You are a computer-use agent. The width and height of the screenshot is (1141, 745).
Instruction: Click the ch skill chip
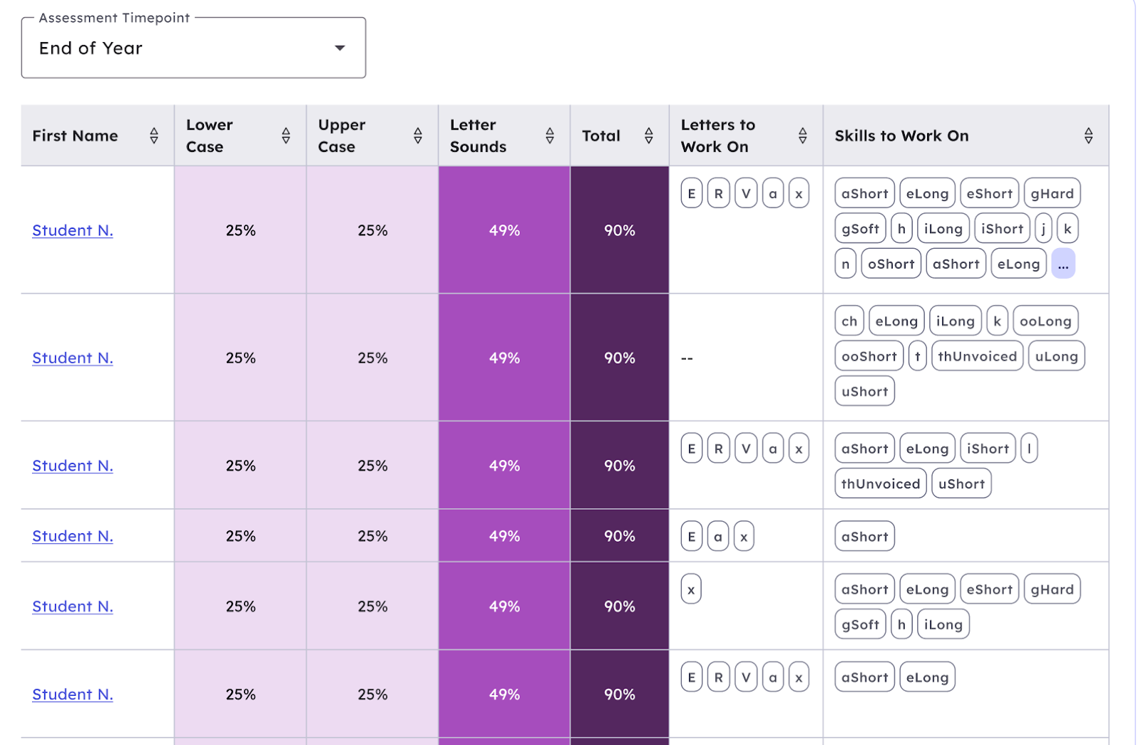[x=849, y=322]
